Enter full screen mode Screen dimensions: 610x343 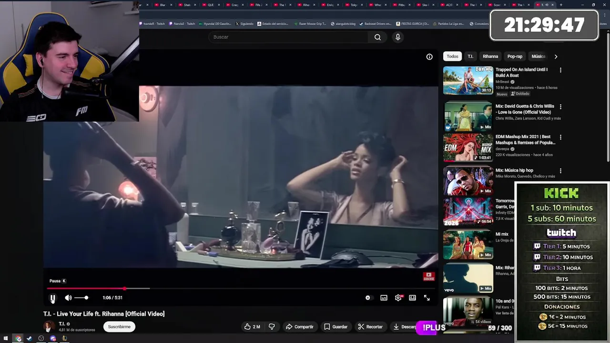(427, 298)
